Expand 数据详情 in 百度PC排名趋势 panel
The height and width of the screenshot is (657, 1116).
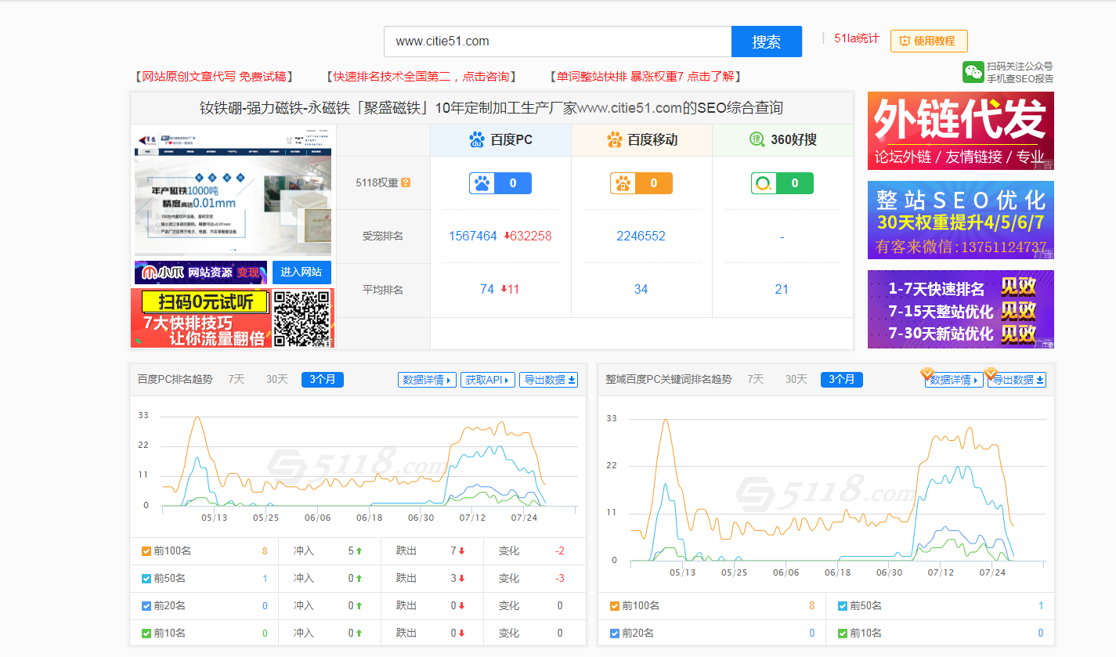click(x=427, y=380)
